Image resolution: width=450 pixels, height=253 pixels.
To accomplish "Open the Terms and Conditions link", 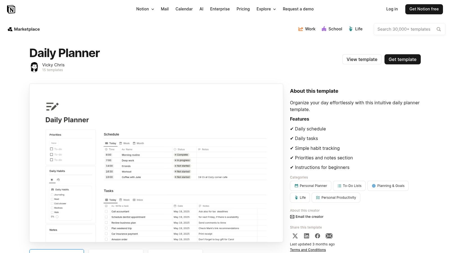I will (x=308, y=250).
